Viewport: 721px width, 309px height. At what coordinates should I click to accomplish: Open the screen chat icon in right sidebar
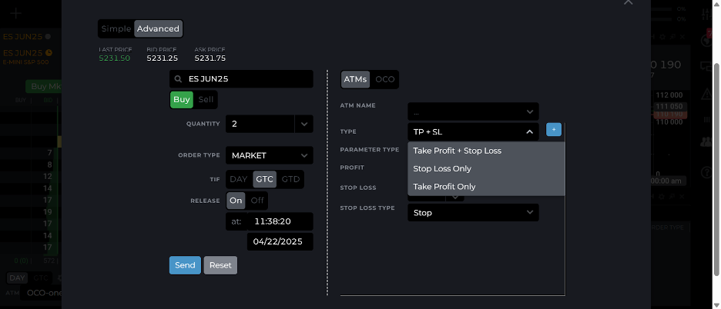click(706, 67)
